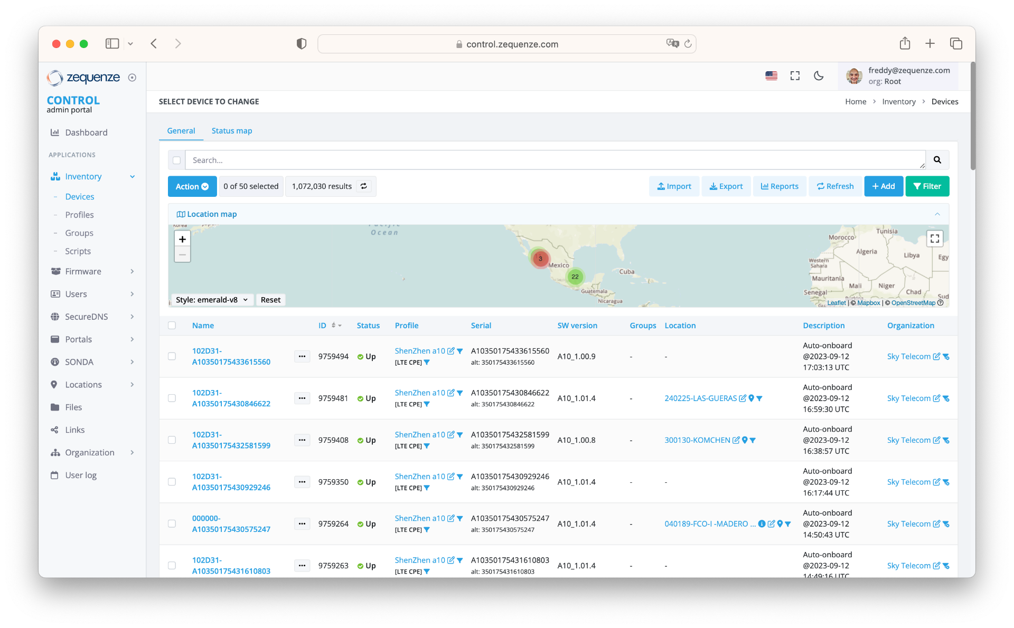Expand location map to fullscreen

tap(934, 239)
